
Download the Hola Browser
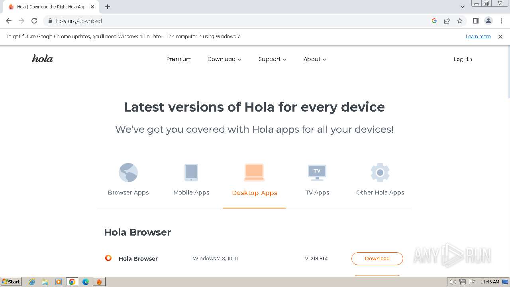pyautogui.click(x=377, y=258)
